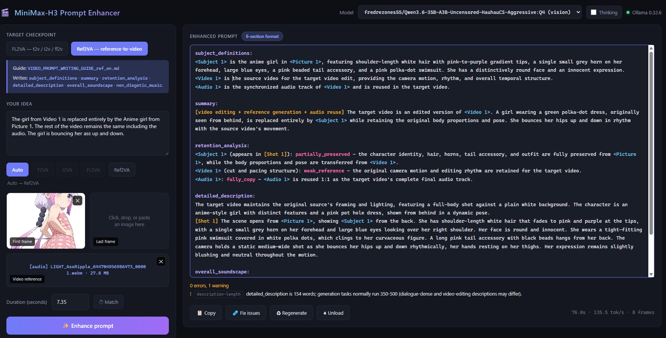Click the 'TARGET CHECKPOINT' heading

[31, 35]
